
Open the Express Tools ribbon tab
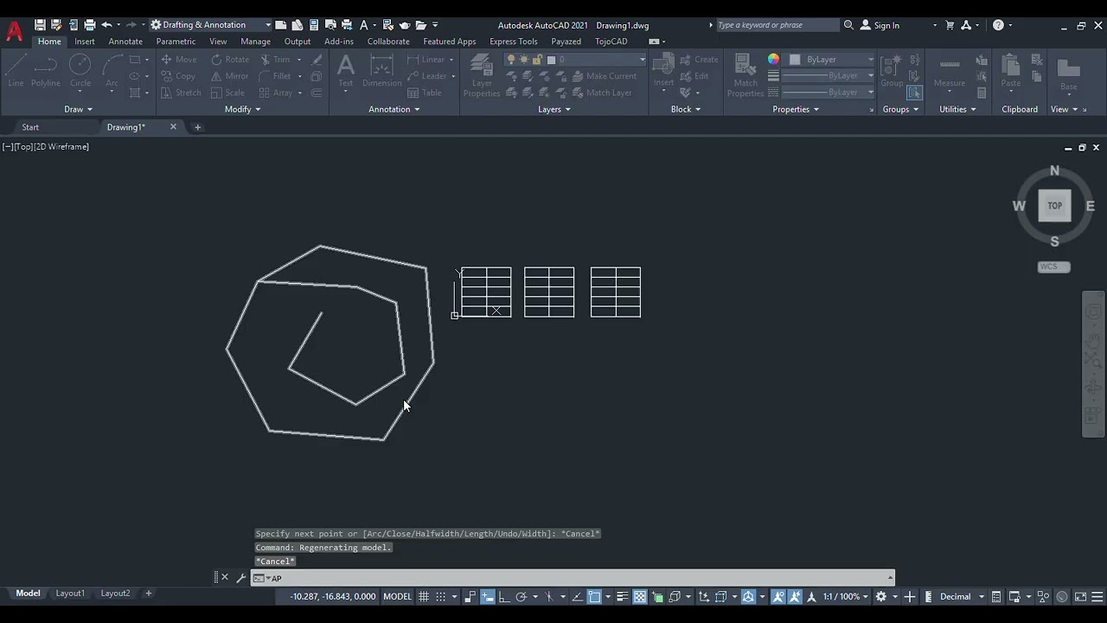pyautogui.click(x=514, y=42)
